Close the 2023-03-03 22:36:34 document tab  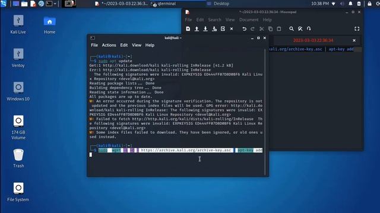(354, 40)
